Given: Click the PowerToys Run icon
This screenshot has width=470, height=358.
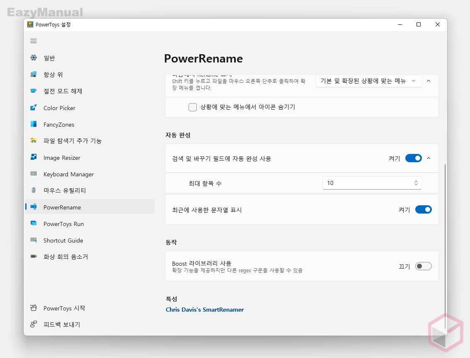Looking at the screenshot, I should [x=34, y=223].
